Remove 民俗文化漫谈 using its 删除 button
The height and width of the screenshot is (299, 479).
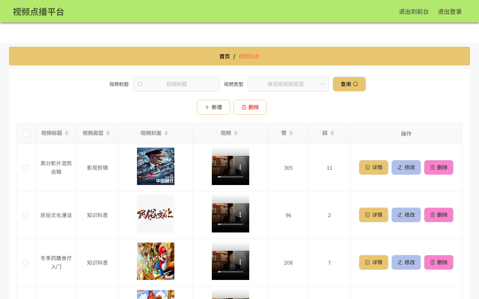click(439, 215)
